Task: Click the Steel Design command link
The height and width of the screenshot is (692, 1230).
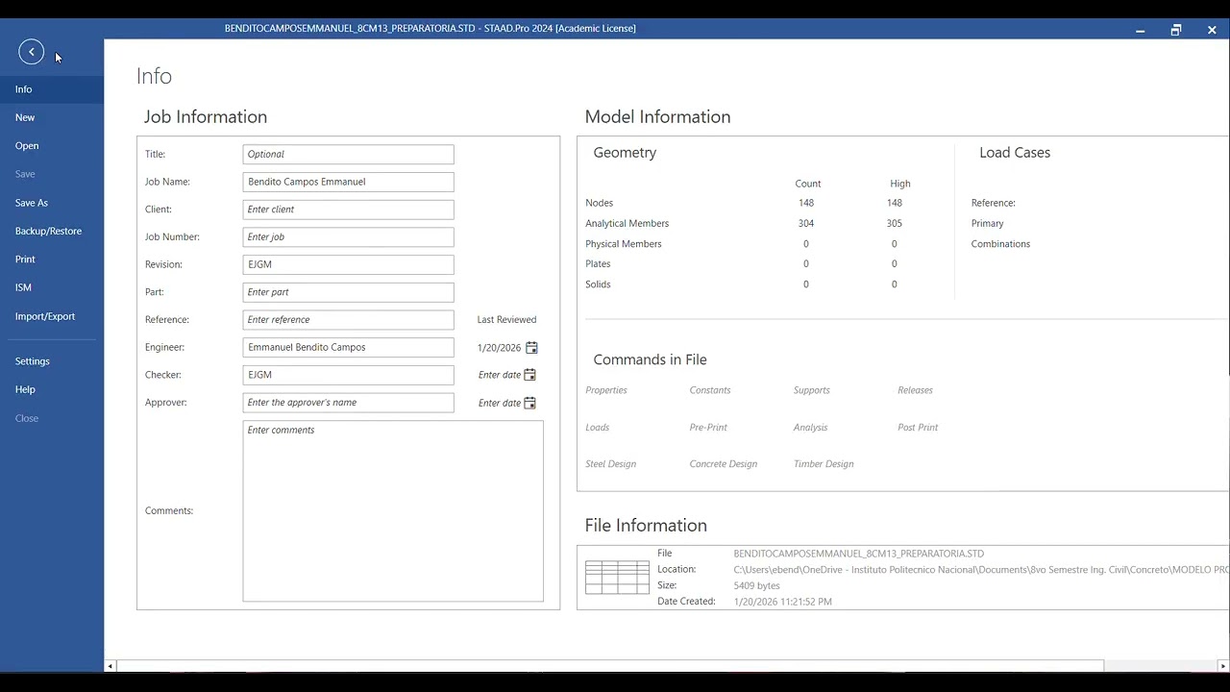Action: [611, 464]
